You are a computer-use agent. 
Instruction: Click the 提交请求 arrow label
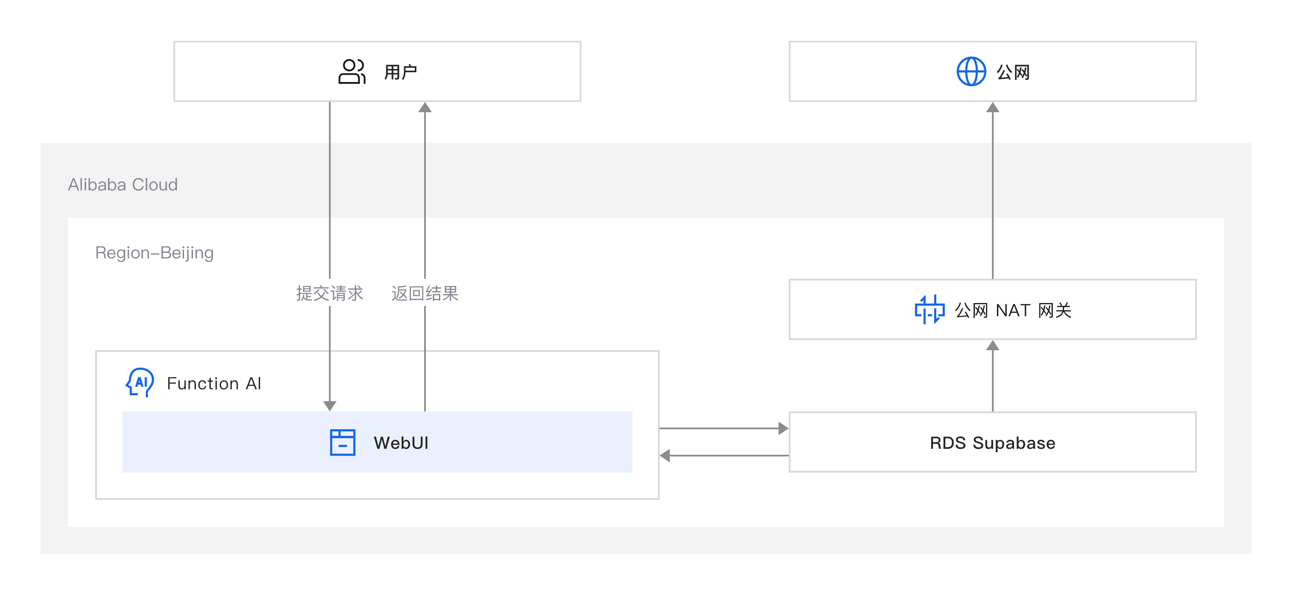[x=329, y=294]
